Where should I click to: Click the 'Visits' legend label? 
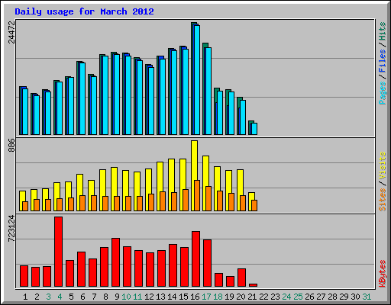pyautogui.click(x=382, y=165)
